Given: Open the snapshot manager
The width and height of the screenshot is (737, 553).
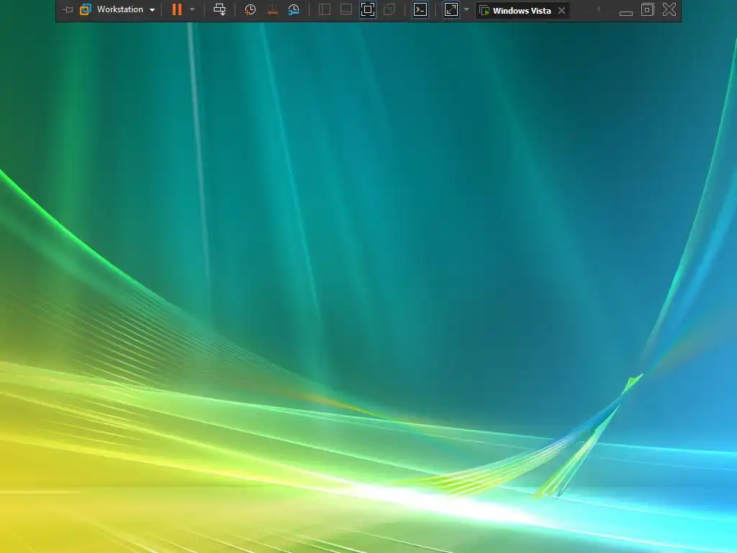Looking at the screenshot, I should [x=294, y=9].
